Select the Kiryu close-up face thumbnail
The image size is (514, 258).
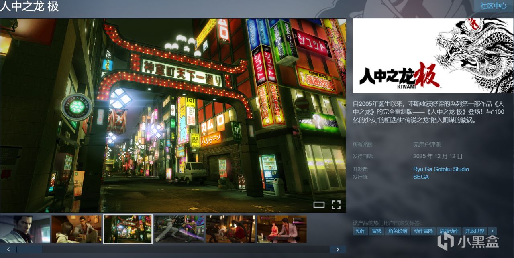coord(25,229)
